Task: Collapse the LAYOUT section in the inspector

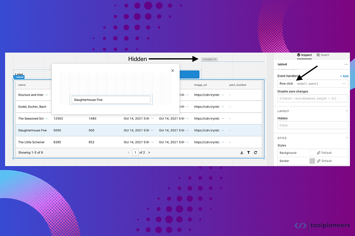Action: 346,111
